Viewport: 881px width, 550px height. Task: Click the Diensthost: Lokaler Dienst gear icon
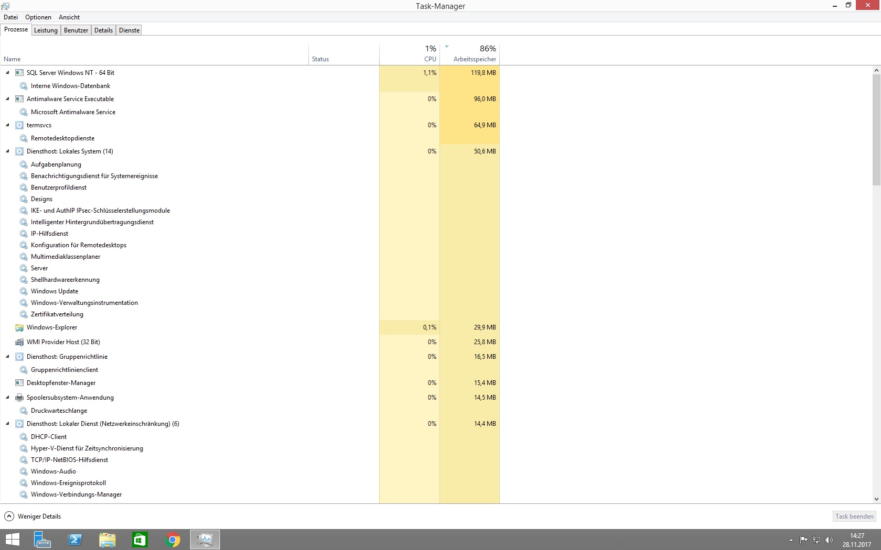click(x=19, y=424)
